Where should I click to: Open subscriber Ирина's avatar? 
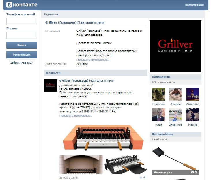(x=193, y=115)
